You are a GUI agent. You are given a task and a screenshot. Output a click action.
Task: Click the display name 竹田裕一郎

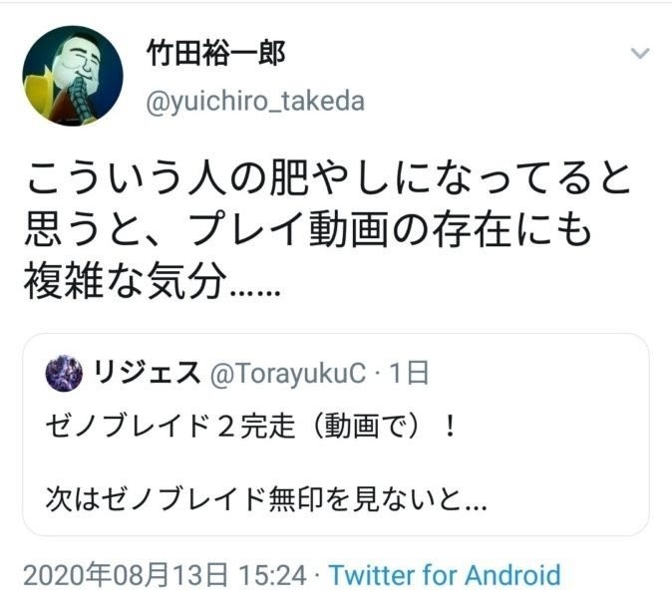coord(216,54)
